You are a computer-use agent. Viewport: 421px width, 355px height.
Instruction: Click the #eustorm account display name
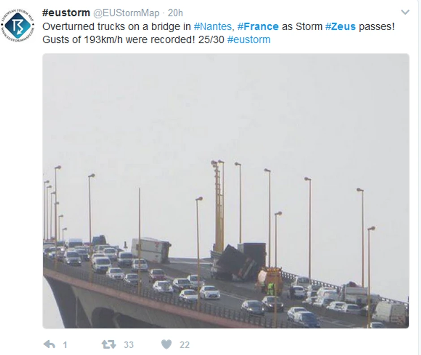pyautogui.click(x=66, y=13)
